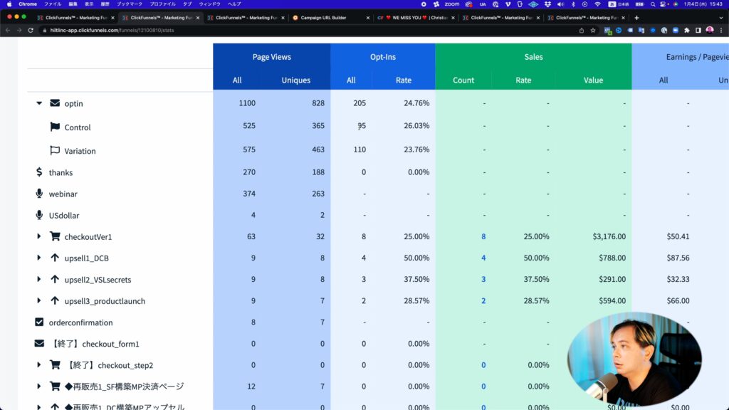
Task: Expand the checkoutVer1 row
Action: [39, 236]
